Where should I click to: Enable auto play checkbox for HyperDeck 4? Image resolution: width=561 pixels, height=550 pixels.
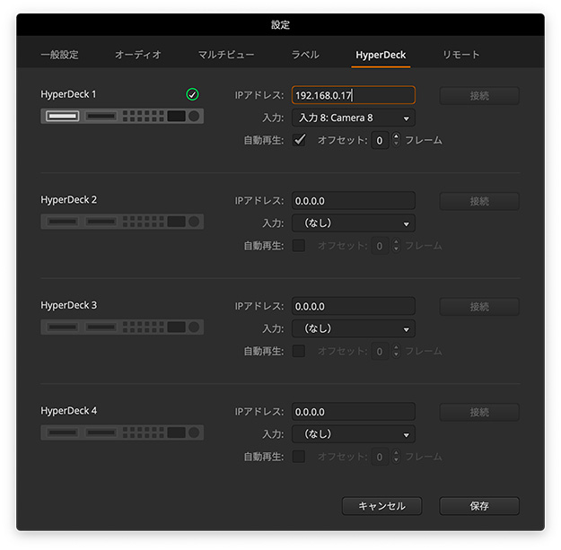(x=299, y=456)
